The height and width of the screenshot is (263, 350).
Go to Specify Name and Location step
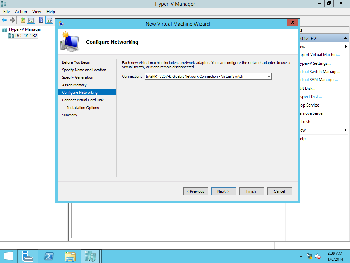[84, 70]
